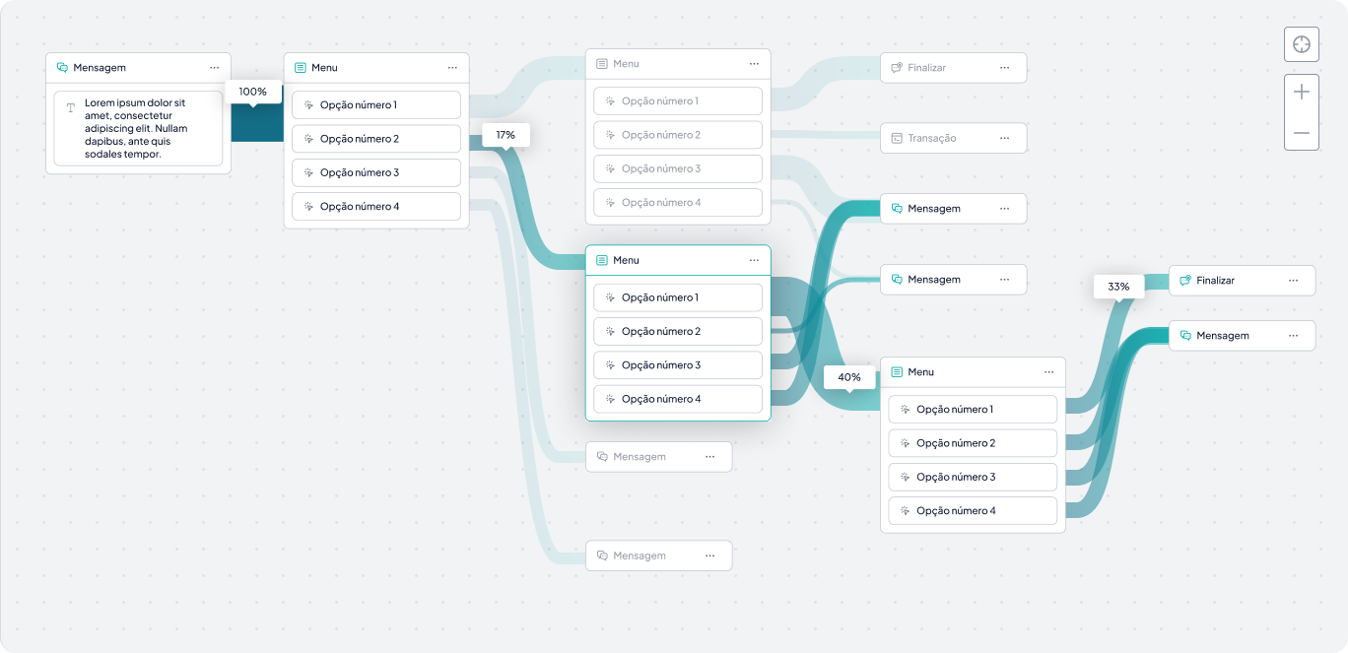
Task: Click the recenter canvas target icon
Action: [1301, 44]
